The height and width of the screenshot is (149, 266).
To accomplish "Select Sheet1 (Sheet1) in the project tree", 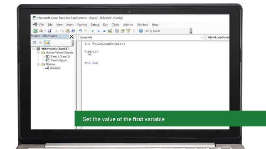I will (60, 56).
